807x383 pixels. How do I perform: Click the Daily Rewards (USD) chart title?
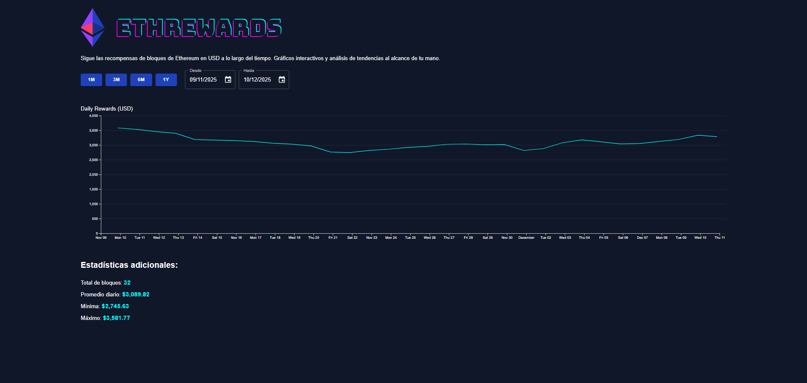(106, 108)
